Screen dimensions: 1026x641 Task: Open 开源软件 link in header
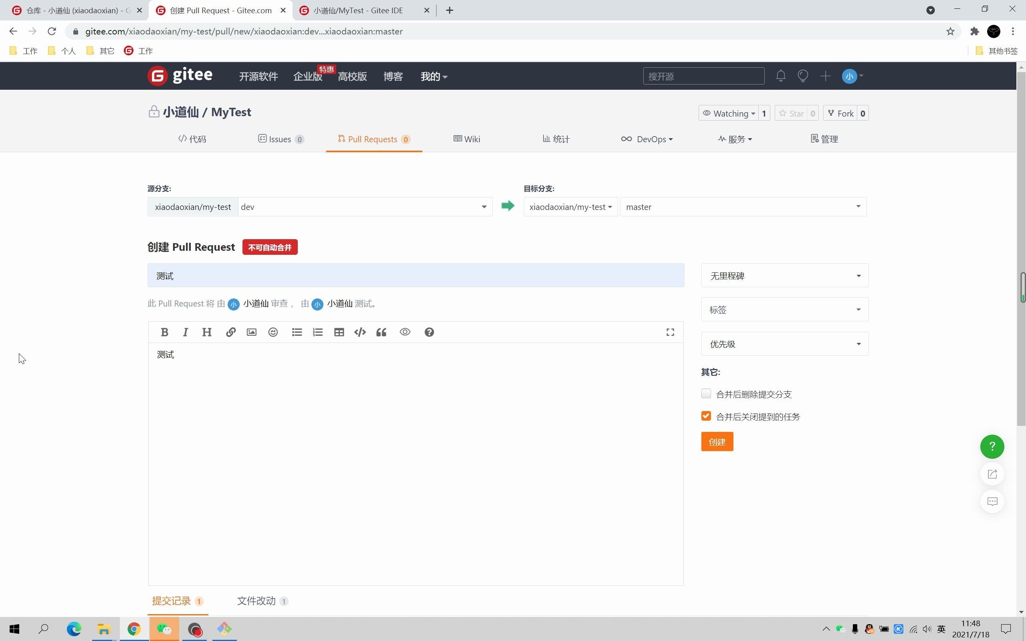click(258, 76)
